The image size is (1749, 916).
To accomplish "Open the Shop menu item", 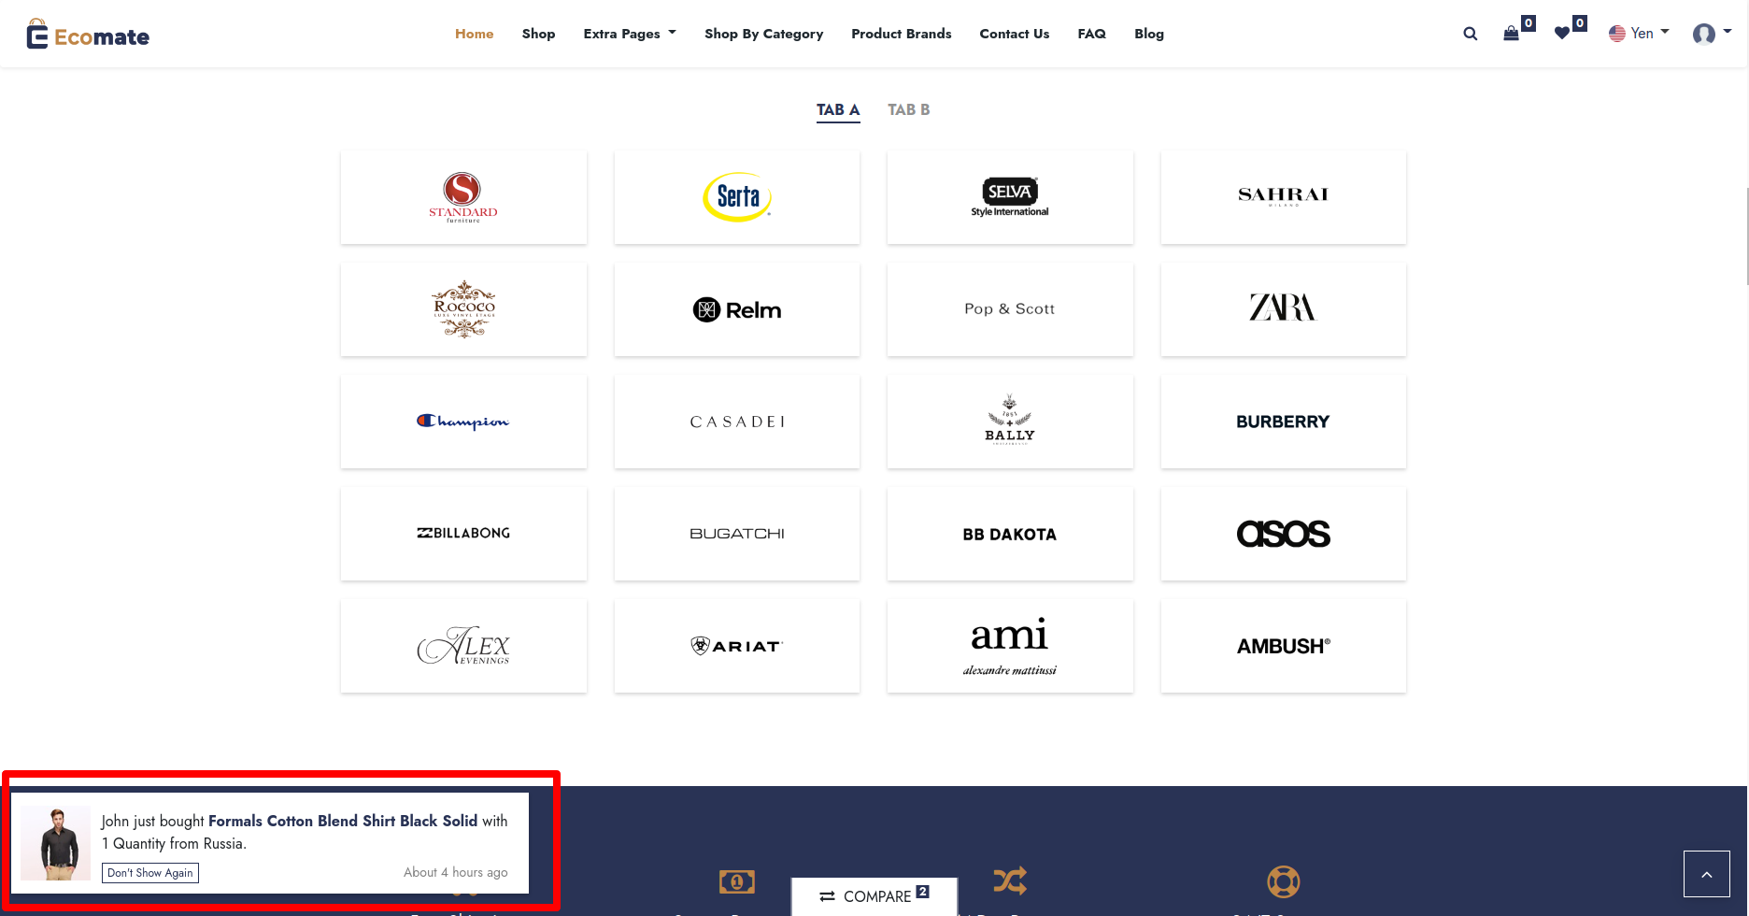I will click(x=538, y=34).
